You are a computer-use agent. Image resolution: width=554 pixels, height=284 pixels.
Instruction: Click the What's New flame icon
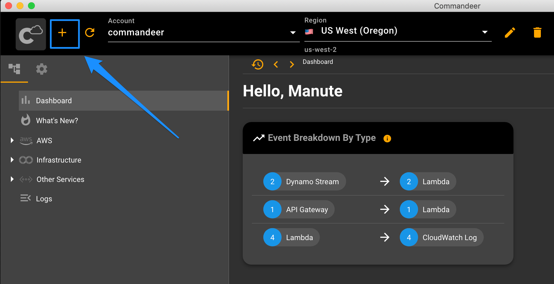(x=26, y=120)
